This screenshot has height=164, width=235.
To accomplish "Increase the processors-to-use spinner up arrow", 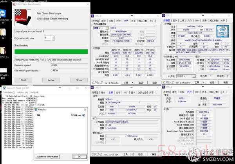I will pyautogui.click(x=53, y=37).
